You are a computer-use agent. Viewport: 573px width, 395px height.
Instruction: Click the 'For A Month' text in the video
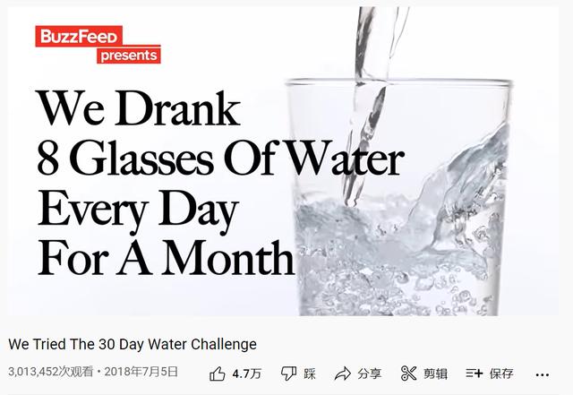click(x=166, y=258)
